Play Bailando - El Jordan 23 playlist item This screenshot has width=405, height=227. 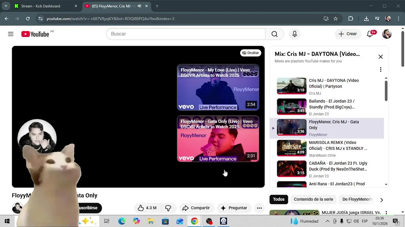point(327,107)
